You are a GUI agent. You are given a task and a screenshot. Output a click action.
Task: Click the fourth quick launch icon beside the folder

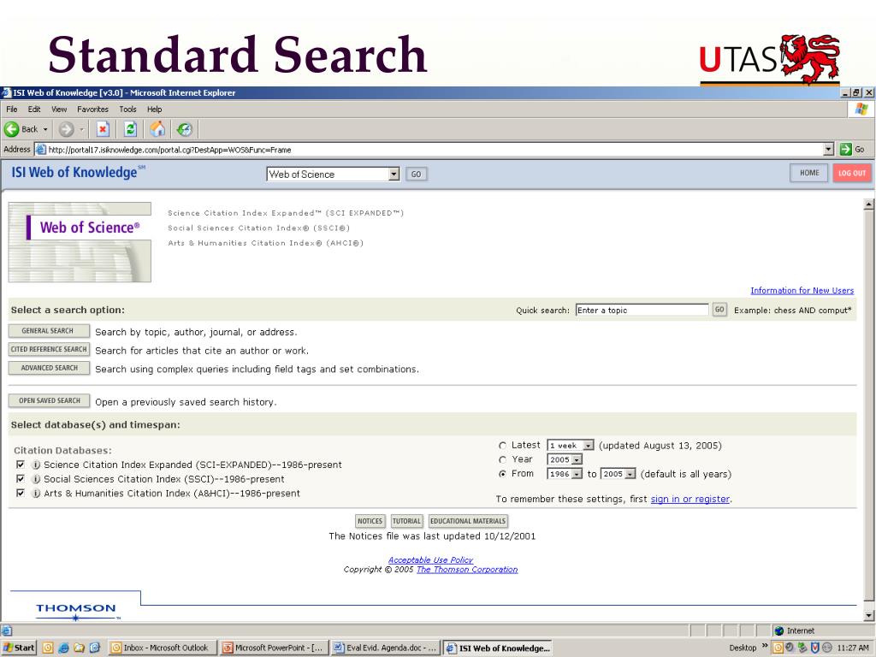(95, 648)
